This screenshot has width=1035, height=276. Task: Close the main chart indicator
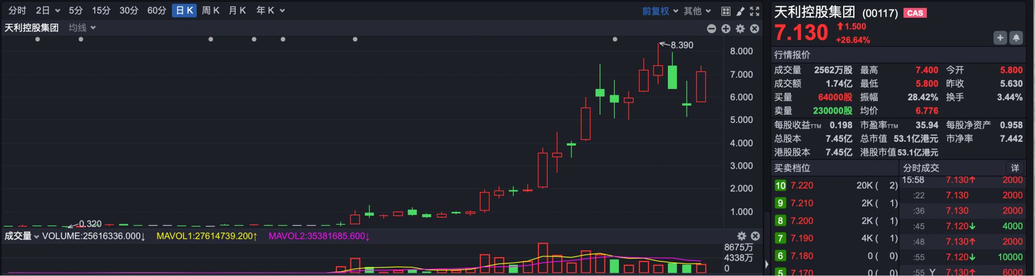(x=755, y=29)
